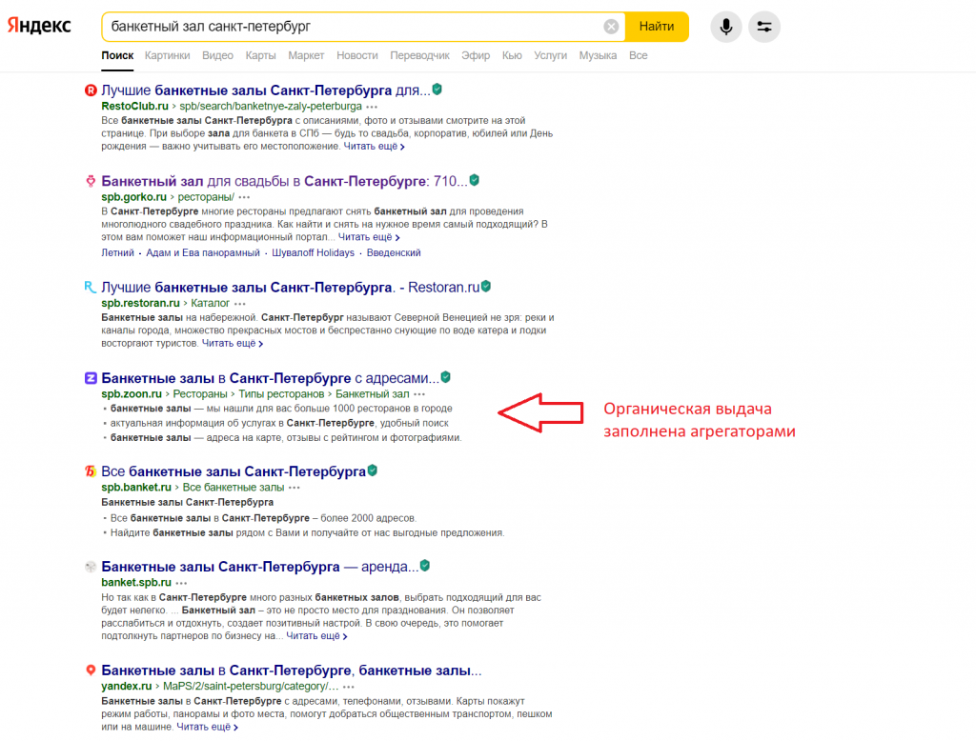Click the Restoran.ru favicon
Viewport: 976px width, 741px height.
pyautogui.click(x=91, y=287)
